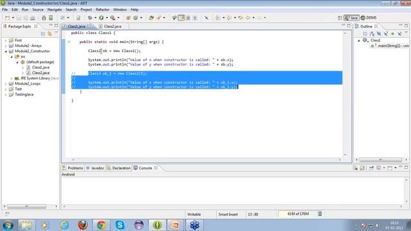Click Collapse All in Package Explorer
411x231 pixels.
[x=43, y=34]
